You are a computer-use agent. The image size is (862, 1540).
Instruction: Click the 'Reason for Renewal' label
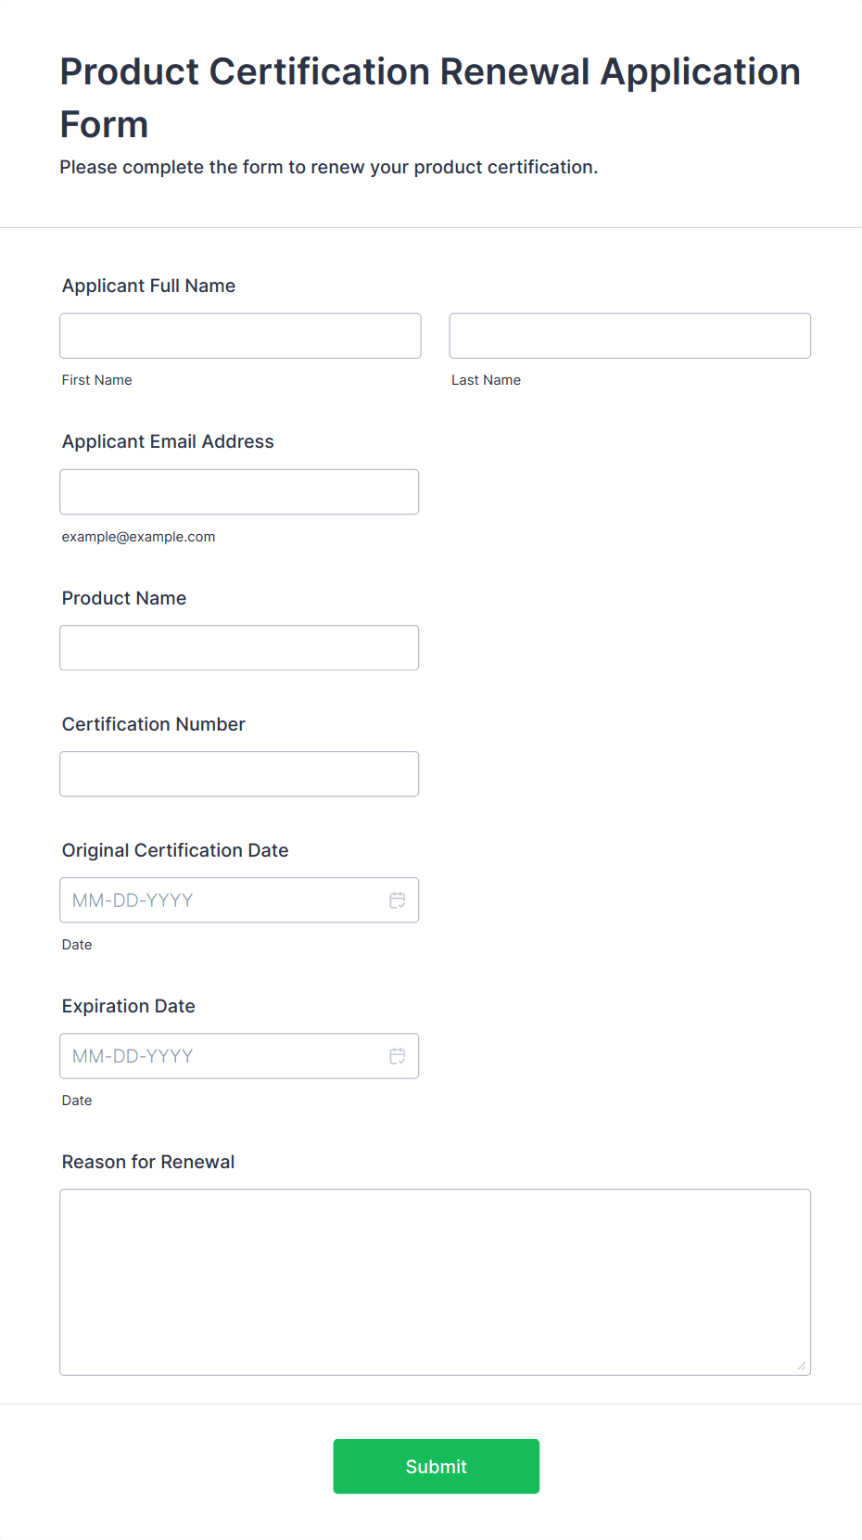click(x=147, y=1162)
